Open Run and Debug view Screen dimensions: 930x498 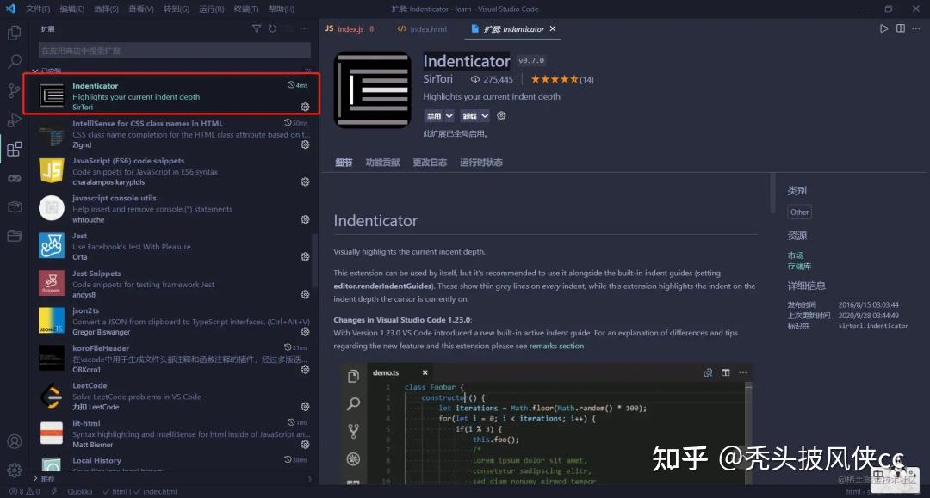15,120
